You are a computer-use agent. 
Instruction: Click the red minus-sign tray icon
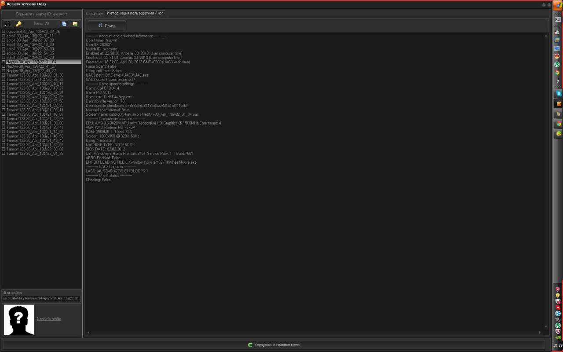click(558, 307)
